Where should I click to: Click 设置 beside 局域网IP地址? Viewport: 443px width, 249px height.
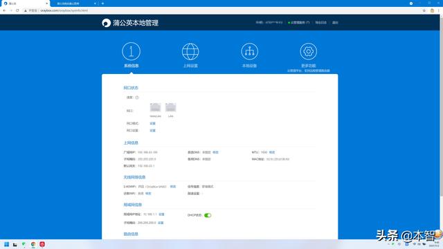tap(161, 214)
